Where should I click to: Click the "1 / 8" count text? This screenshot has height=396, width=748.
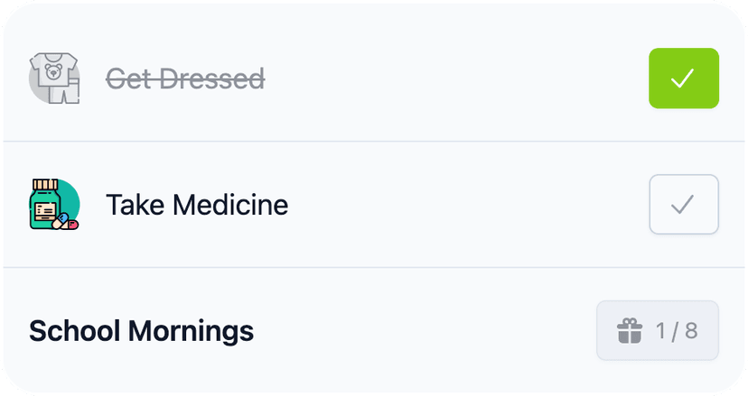pos(677,331)
